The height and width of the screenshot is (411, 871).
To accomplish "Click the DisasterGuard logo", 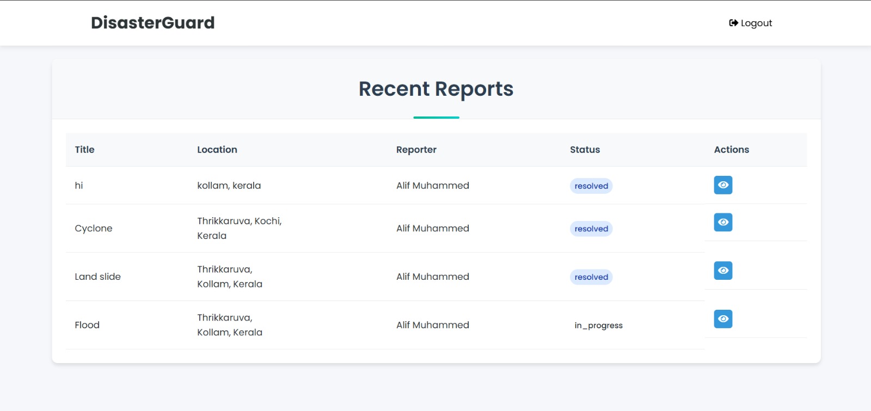I will pyautogui.click(x=152, y=23).
